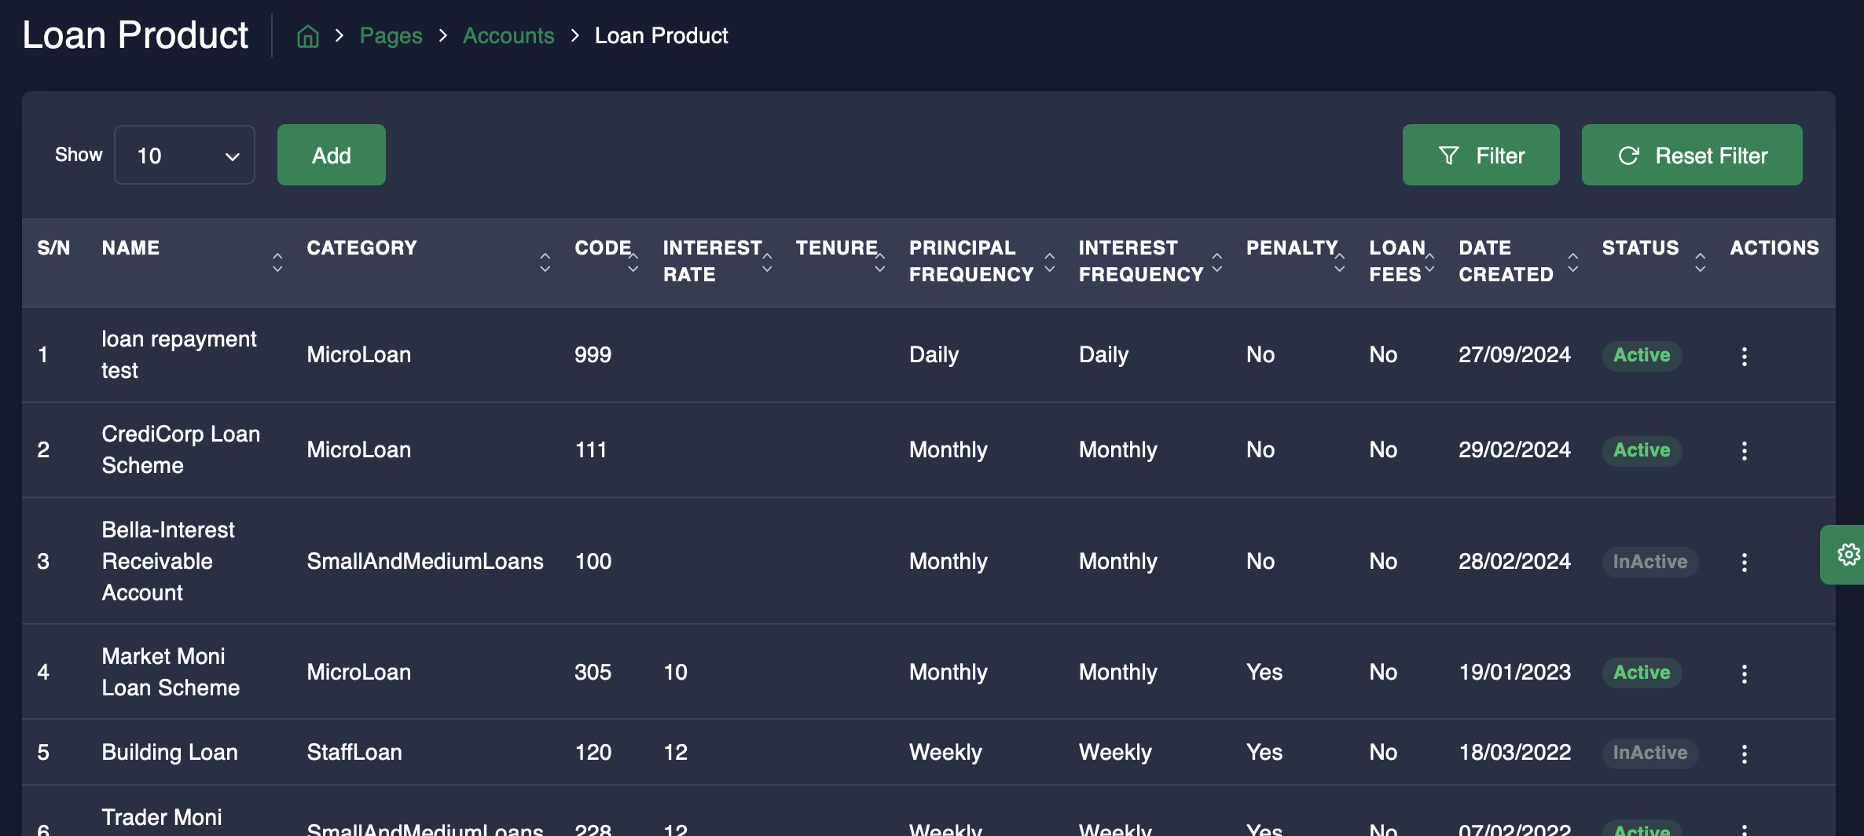The height and width of the screenshot is (836, 1864).
Task: Open actions menu for Market Moni Loan Scheme
Action: (x=1744, y=673)
